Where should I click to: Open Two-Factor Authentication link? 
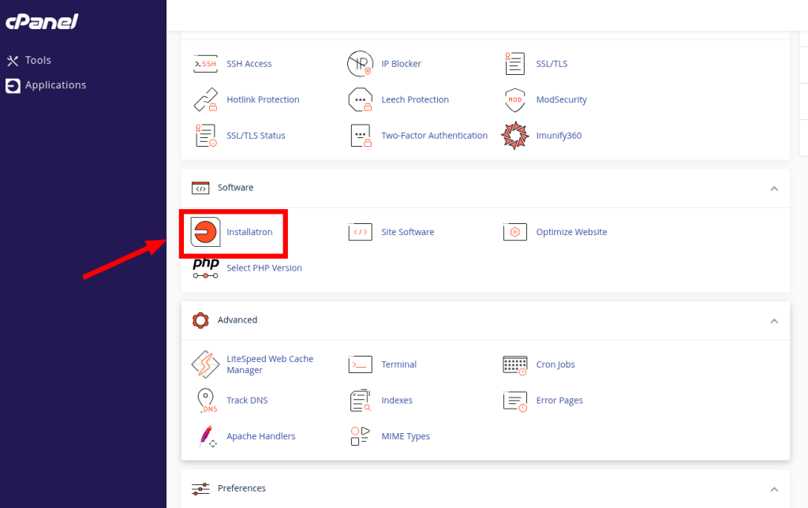[x=435, y=136]
